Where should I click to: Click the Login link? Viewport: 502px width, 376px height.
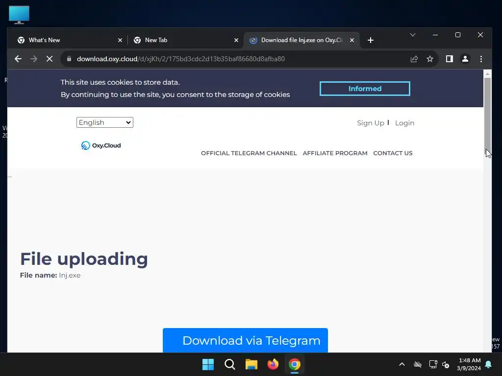(404, 123)
